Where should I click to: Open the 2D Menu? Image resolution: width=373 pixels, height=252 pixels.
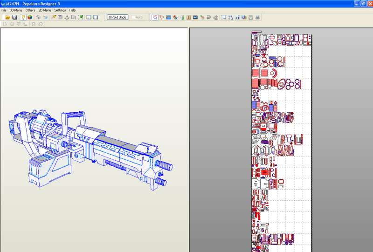(45, 10)
